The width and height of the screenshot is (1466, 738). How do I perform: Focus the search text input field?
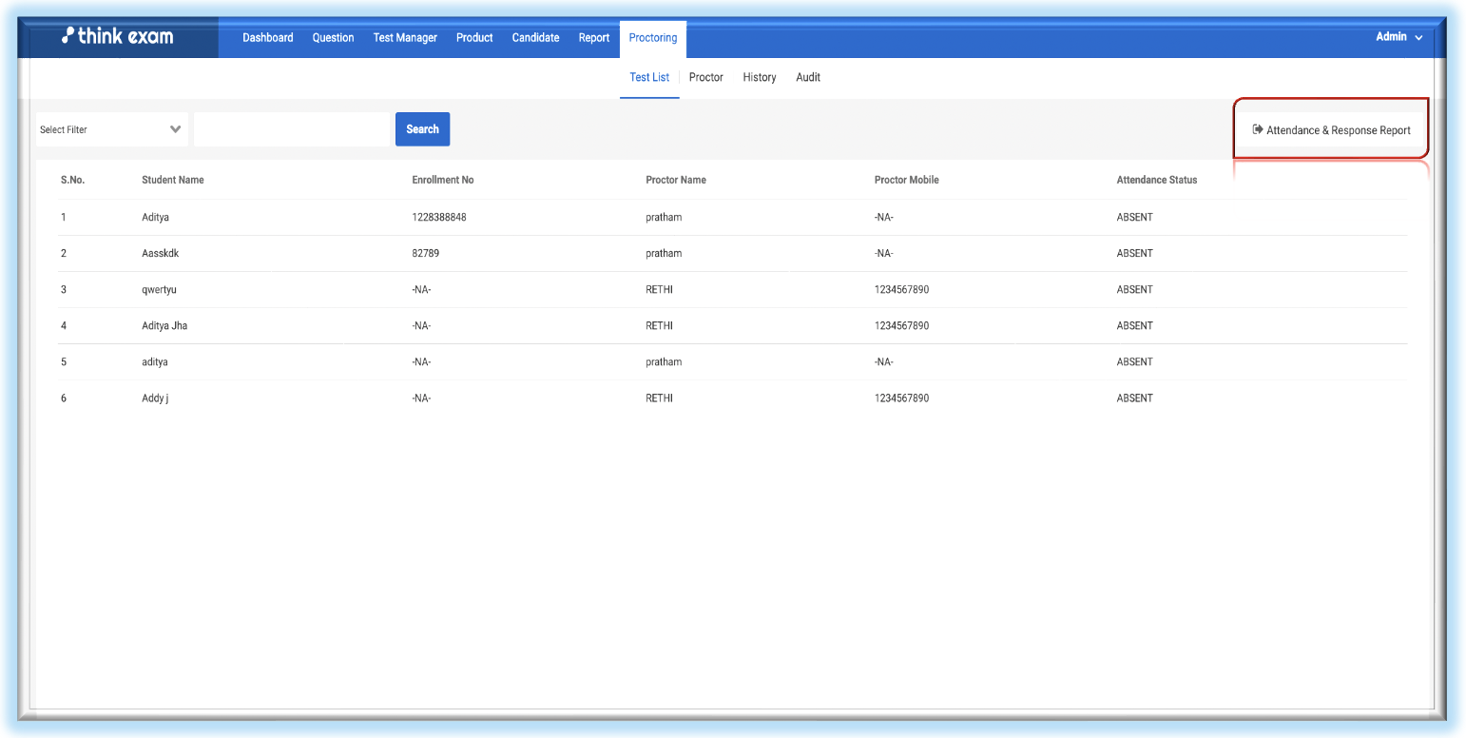click(x=293, y=129)
